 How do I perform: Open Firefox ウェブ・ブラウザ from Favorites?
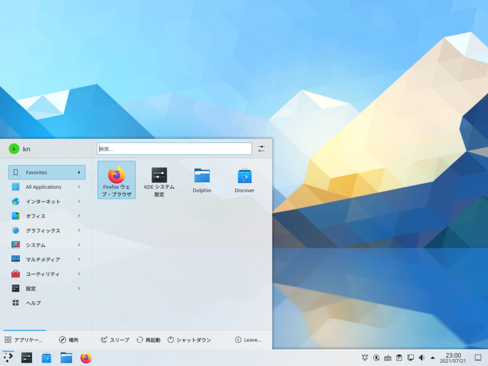click(116, 180)
